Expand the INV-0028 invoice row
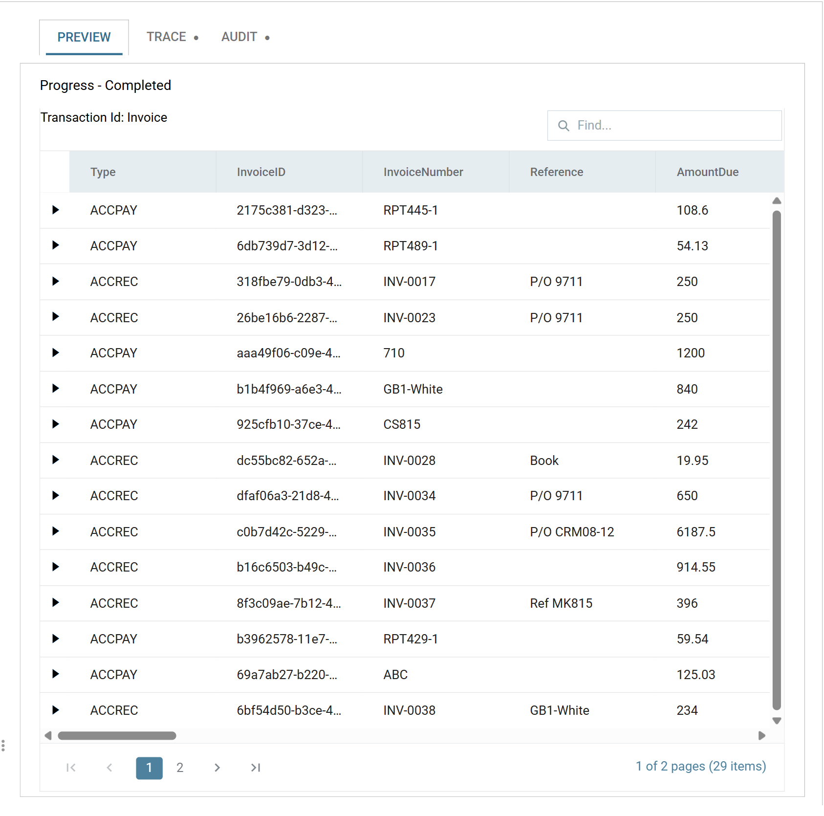 (x=55, y=460)
